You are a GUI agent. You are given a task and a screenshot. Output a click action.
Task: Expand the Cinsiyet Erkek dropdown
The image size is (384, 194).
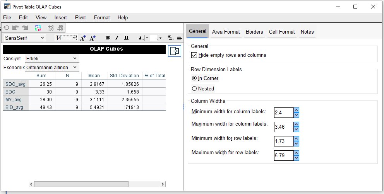pyautogui.click(x=75, y=59)
